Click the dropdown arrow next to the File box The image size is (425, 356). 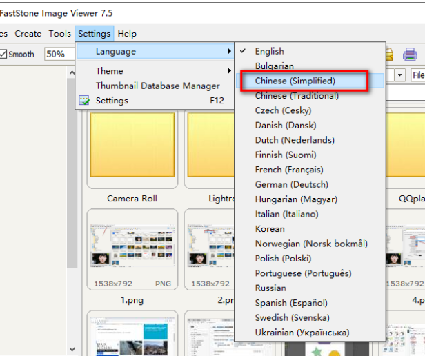click(400, 75)
